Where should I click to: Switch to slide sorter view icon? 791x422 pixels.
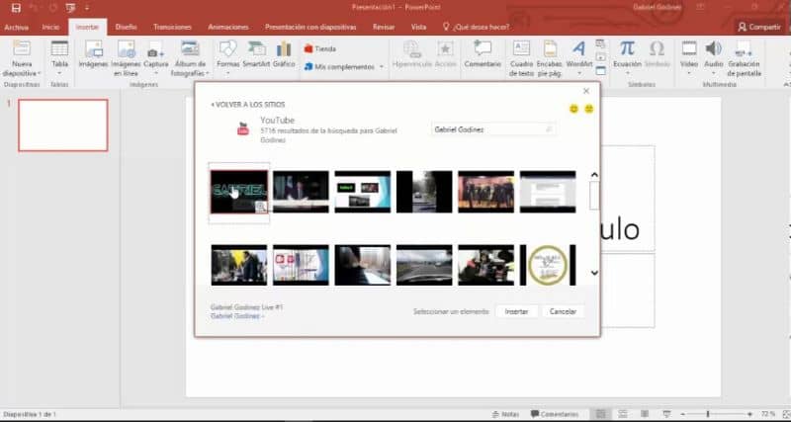point(623,414)
